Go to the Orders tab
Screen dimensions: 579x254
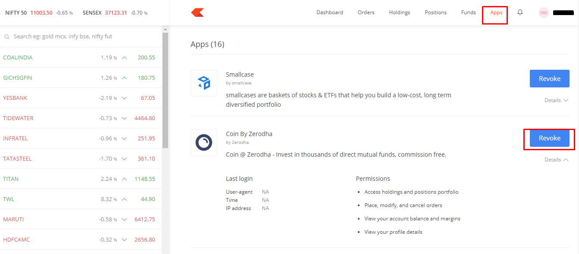click(366, 12)
